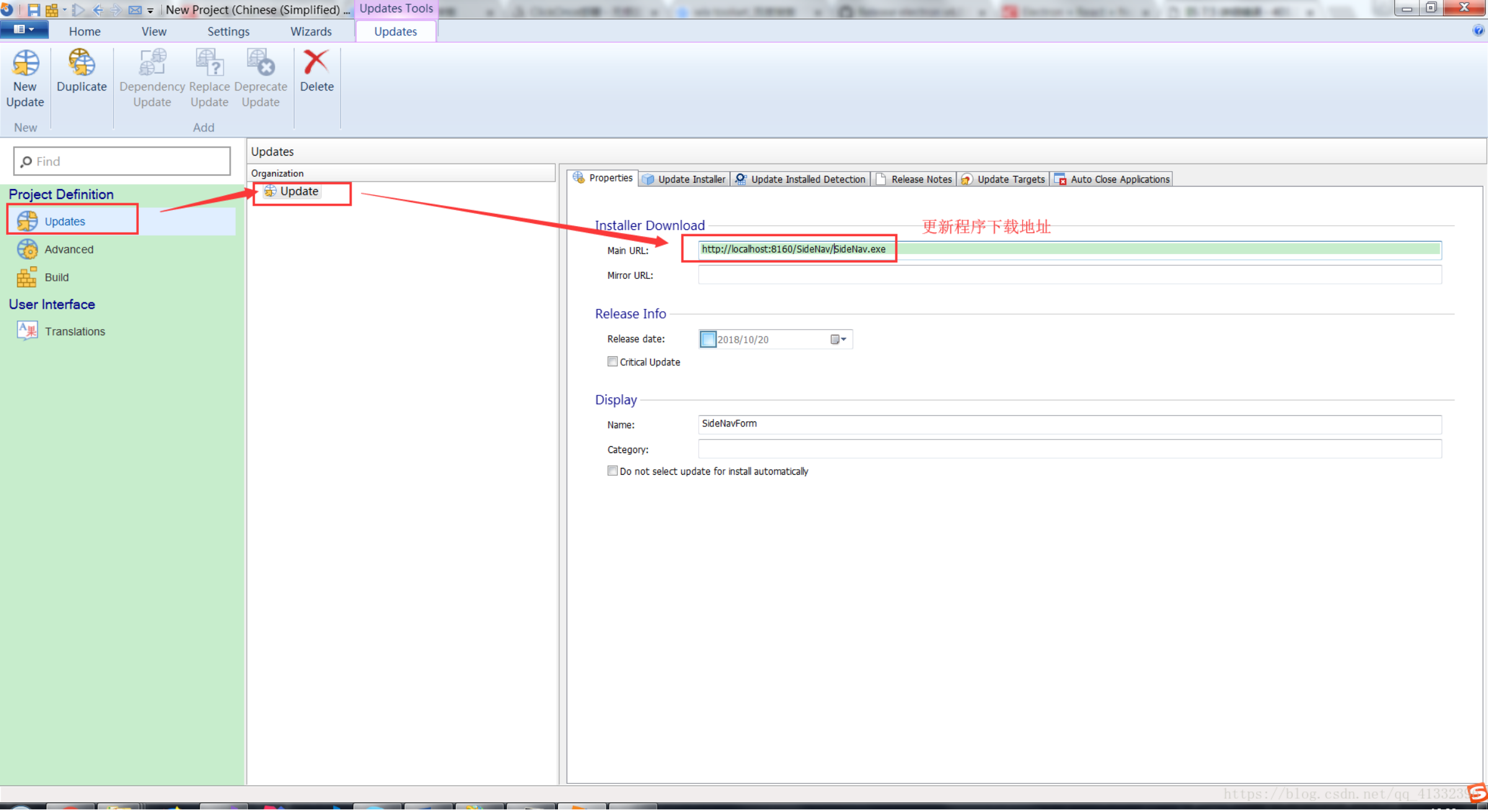
Task: Click the Build icon in quick access toolbar
Action: pyautogui.click(x=52, y=9)
